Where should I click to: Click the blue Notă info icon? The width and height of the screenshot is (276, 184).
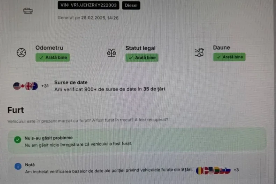click(x=18, y=166)
